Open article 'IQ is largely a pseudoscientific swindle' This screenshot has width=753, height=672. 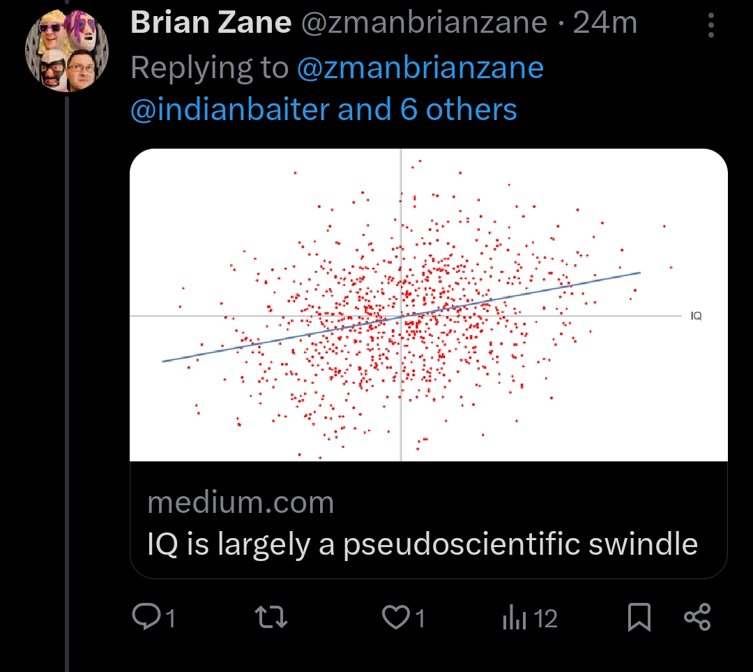(423, 544)
